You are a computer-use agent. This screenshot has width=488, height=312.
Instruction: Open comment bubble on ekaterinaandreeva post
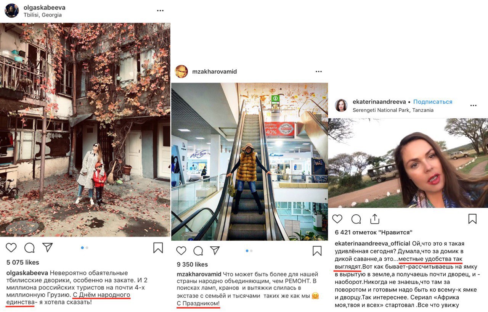[x=356, y=219]
